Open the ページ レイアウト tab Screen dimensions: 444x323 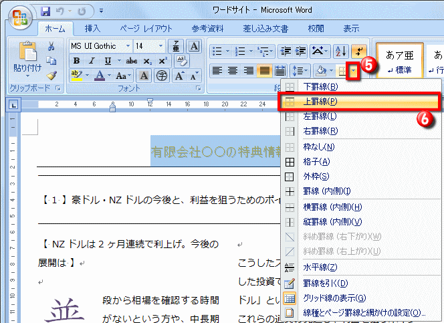point(146,29)
